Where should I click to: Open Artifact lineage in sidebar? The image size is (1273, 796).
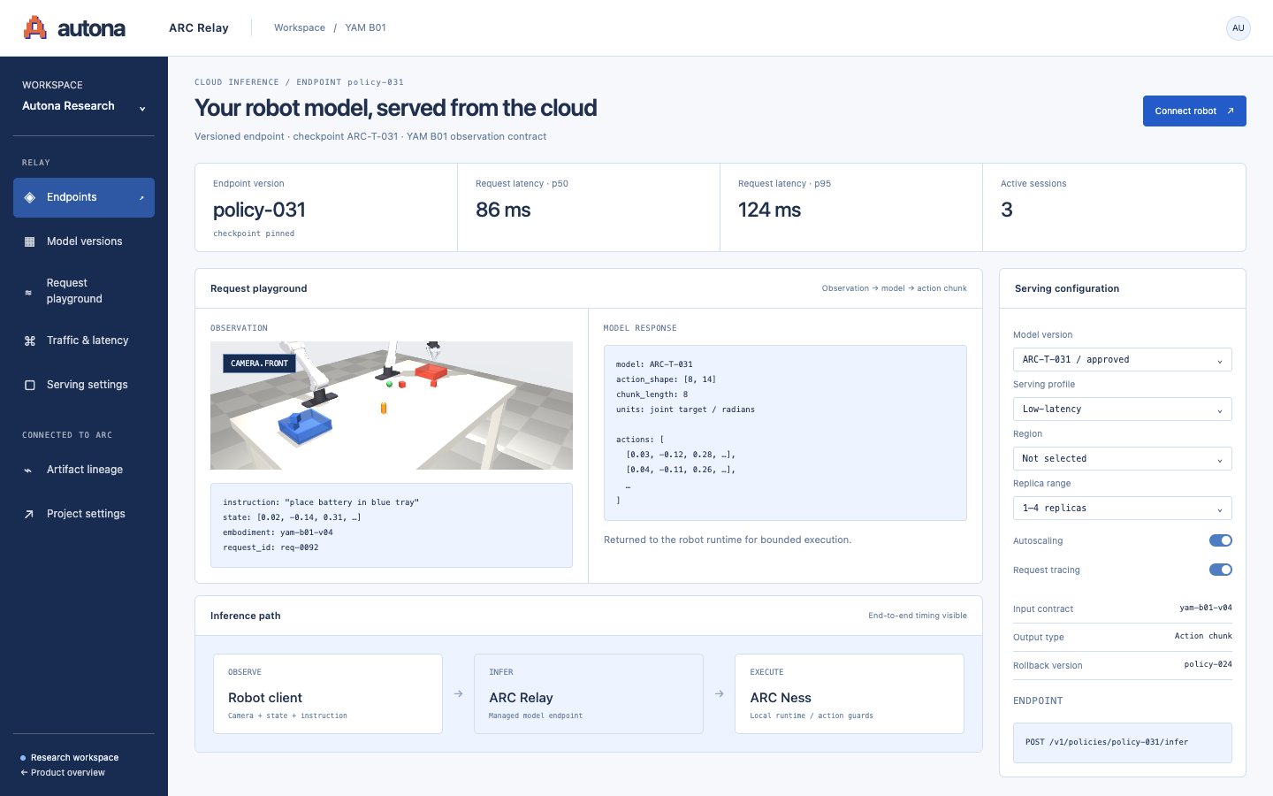click(84, 470)
